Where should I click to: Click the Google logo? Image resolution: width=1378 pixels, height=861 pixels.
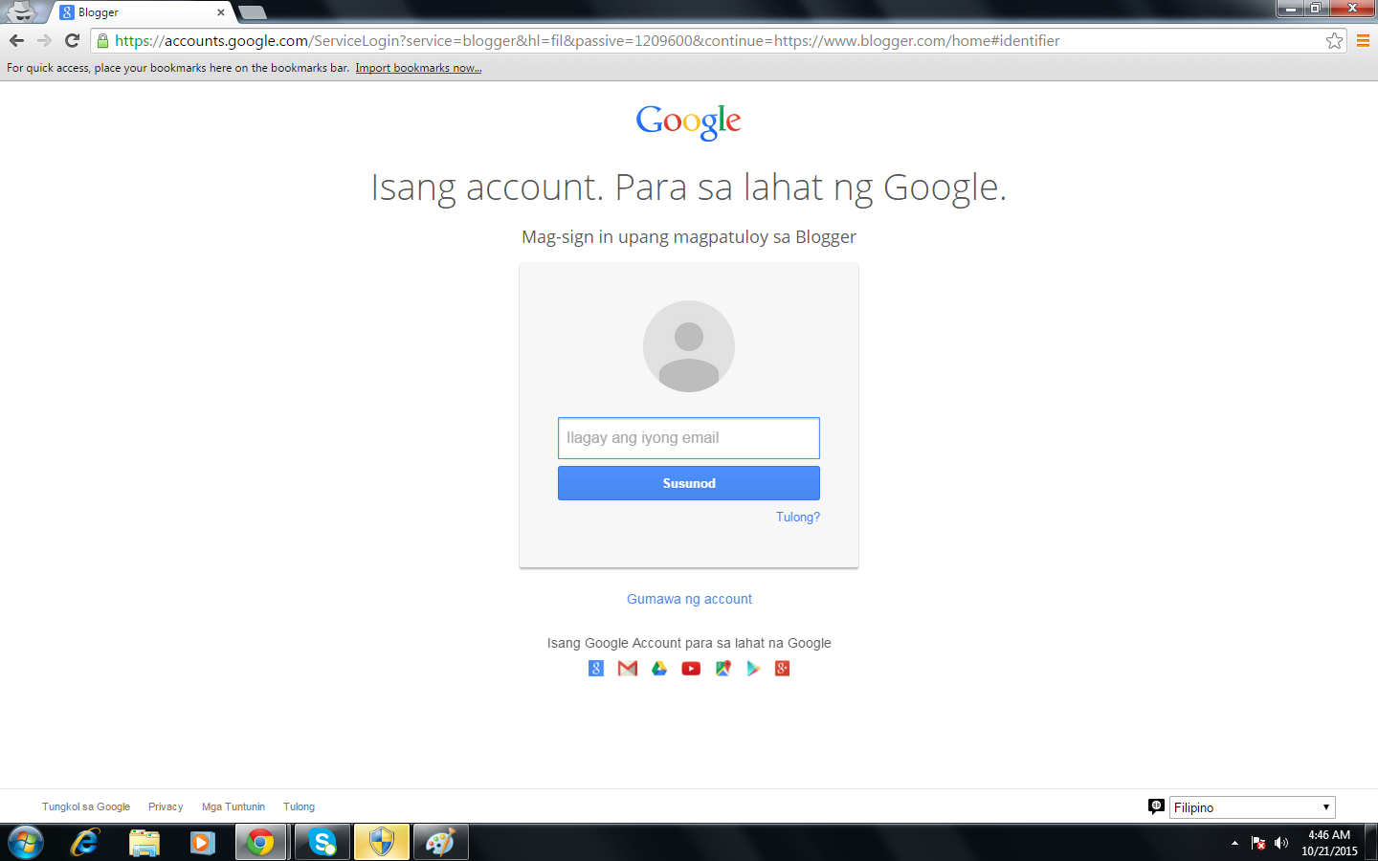pos(689,121)
